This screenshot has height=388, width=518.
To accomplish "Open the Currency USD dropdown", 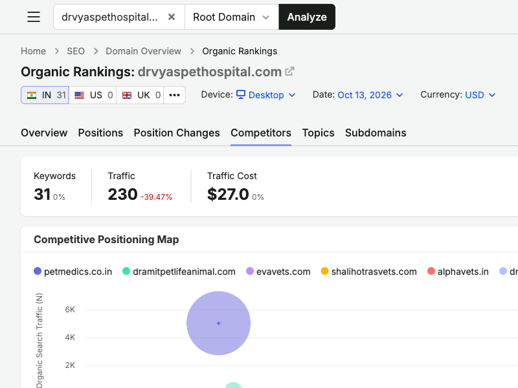I will (x=480, y=95).
